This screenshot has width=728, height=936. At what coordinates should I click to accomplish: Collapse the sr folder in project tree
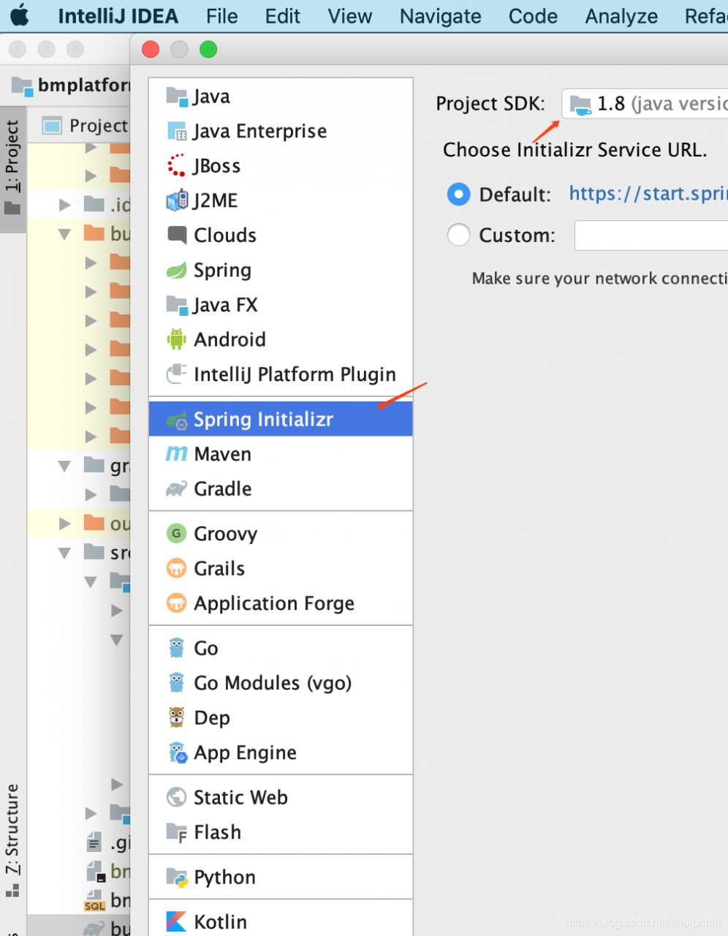pyautogui.click(x=65, y=553)
